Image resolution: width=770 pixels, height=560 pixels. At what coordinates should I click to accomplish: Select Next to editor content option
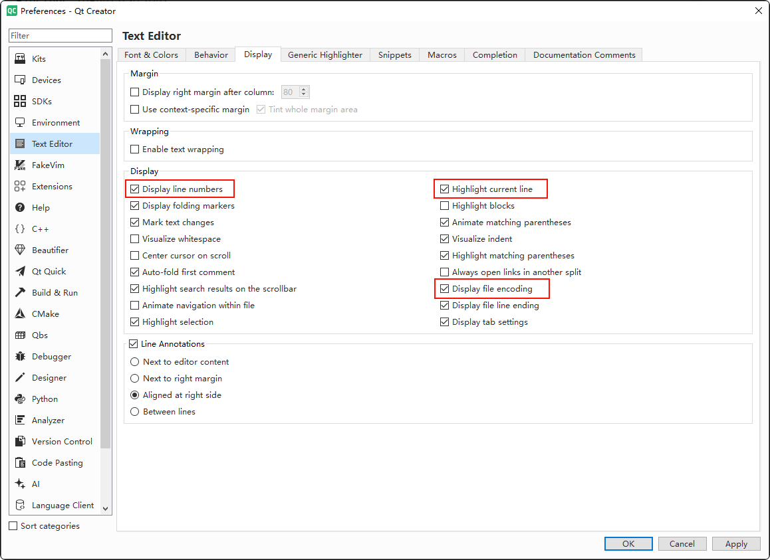pos(135,362)
